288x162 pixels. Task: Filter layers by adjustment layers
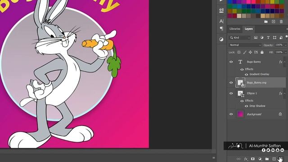click(x=262, y=38)
